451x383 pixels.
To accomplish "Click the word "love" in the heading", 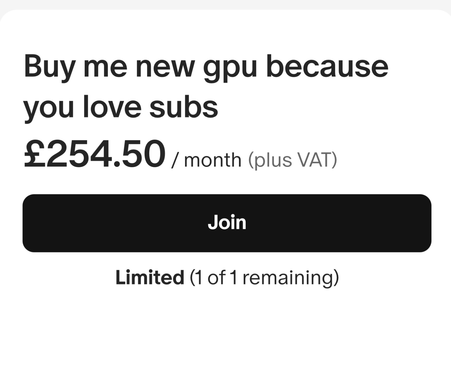I will (x=112, y=107).
